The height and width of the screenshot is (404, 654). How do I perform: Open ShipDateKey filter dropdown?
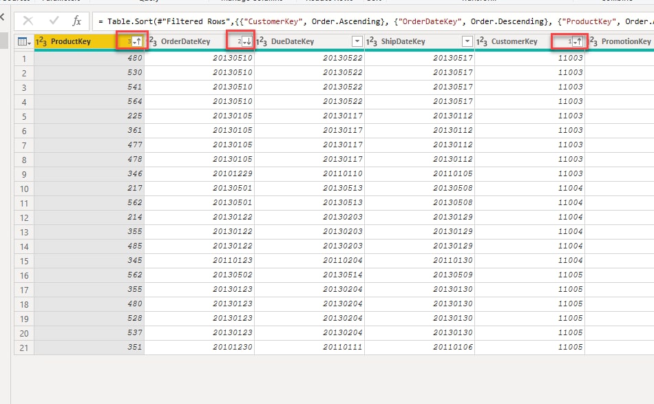pos(467,41)
